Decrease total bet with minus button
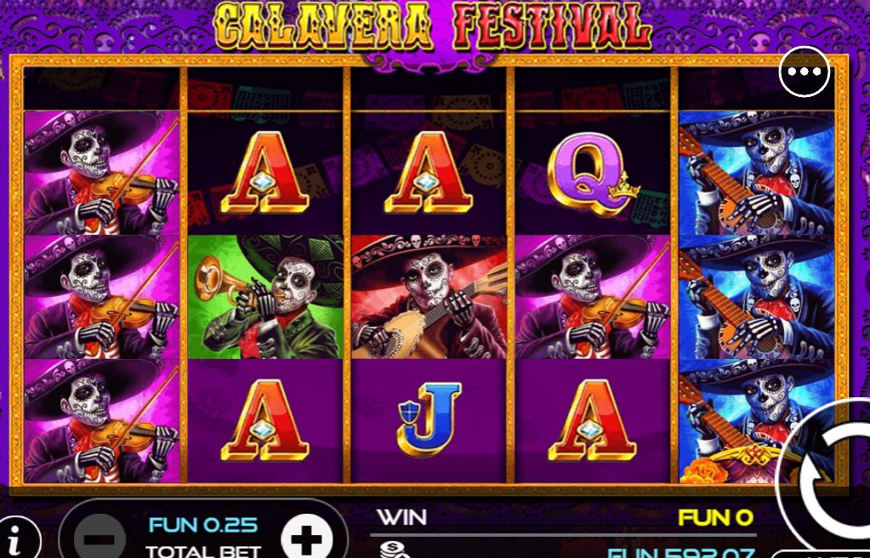 click(x=101, y=538)
